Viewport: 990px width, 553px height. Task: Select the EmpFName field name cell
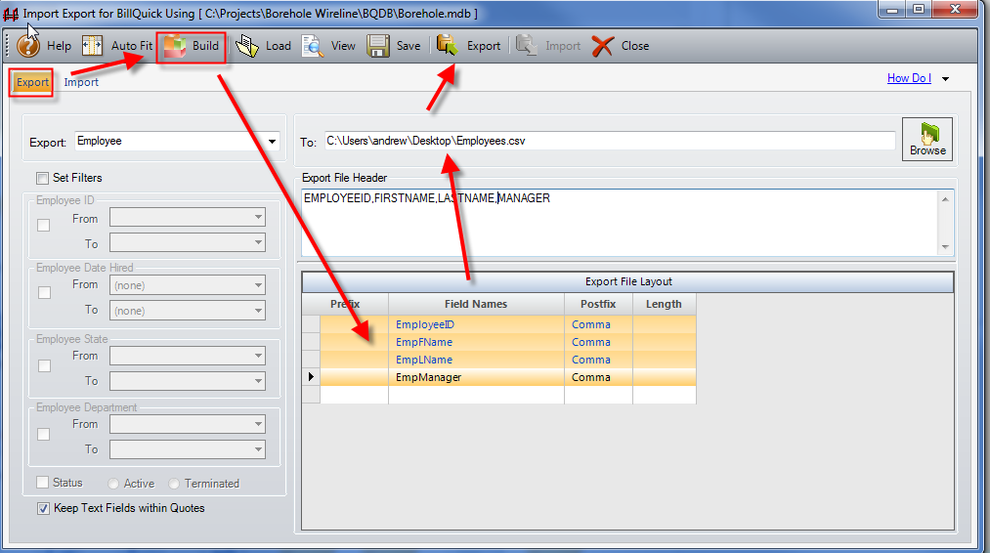click(x=476, y=342)
